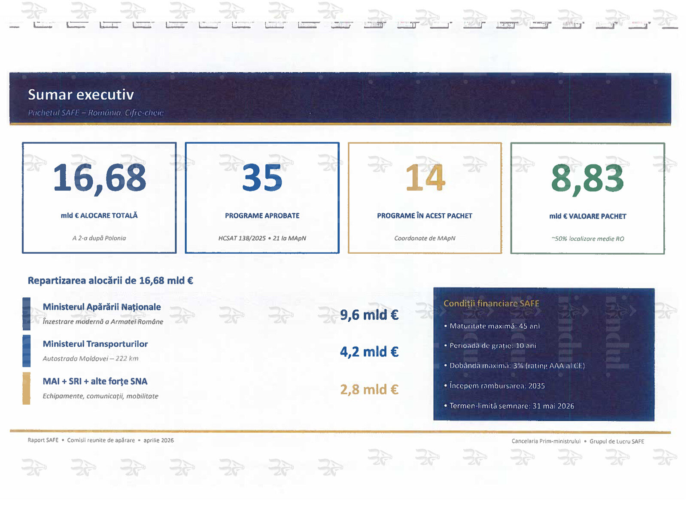Viewport: 687px width, 515px height.
Task: Click the 8,83 valoare pachet card
Action: point(587,198)
